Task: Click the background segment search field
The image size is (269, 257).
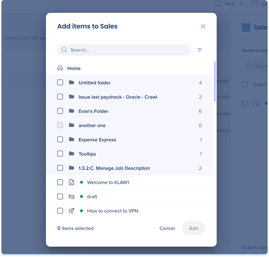Action: point(255,66)
